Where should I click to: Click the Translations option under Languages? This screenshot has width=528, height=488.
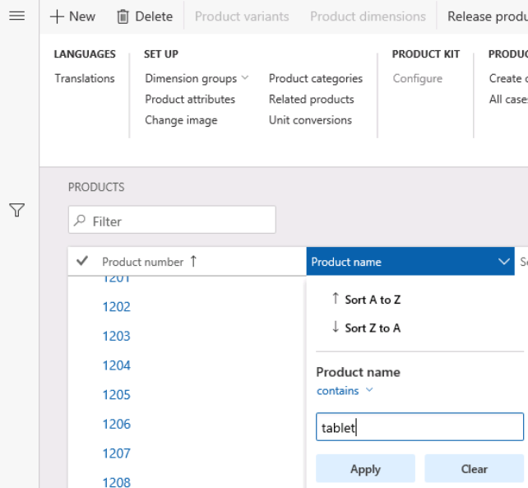(x=85, y=78)
